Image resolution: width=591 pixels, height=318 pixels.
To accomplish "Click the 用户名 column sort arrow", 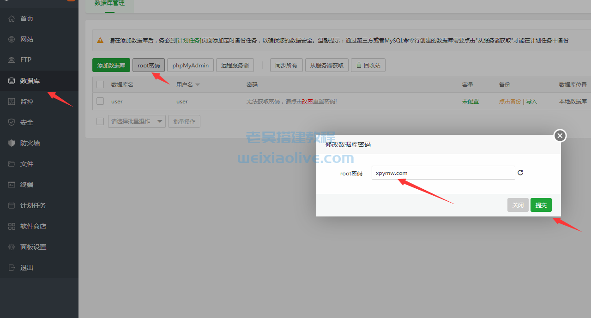I will (x=198, y=85).
